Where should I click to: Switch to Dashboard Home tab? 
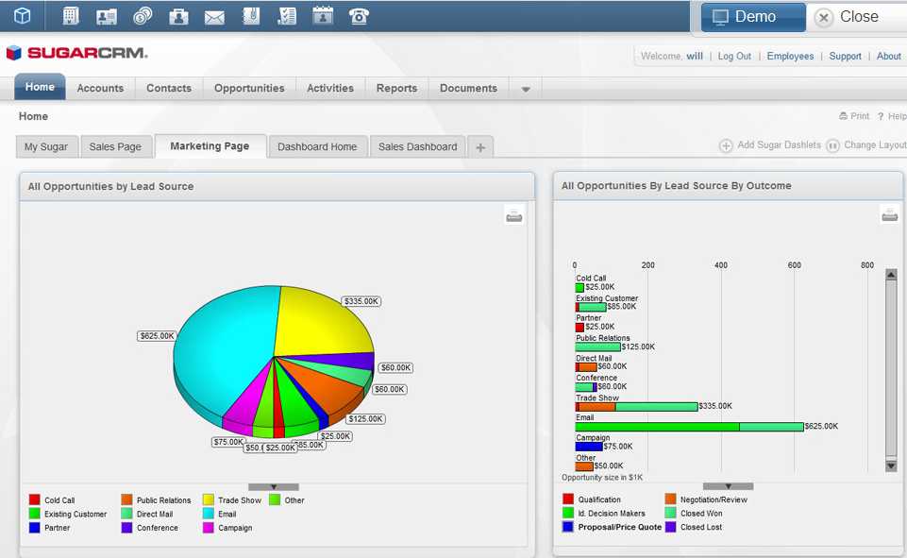click(x=317, y=146)
